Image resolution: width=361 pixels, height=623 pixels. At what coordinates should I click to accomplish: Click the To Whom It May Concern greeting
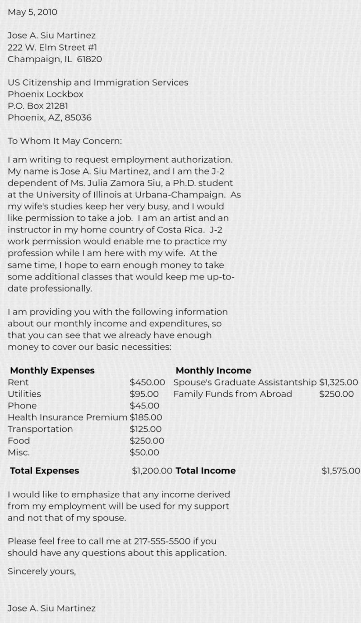(x=65, y=141)
